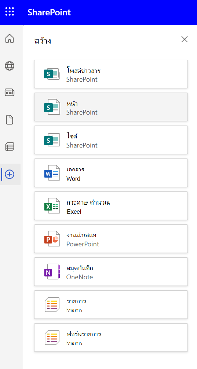197x369 pixels.
Task: Create a new ไซต์ SharePoint site
Action: coord(111,140)
